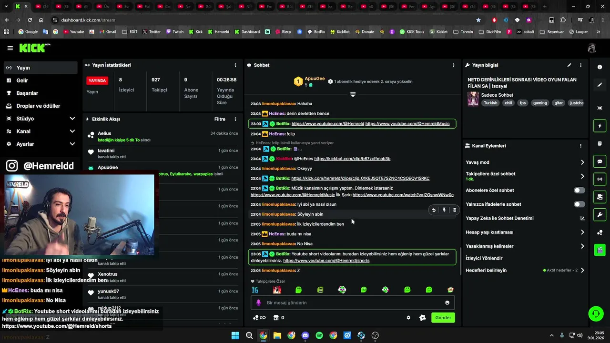Open File Explorer from the taskbar
This screenshot has height=343, width=610.
tap(277, 335)
